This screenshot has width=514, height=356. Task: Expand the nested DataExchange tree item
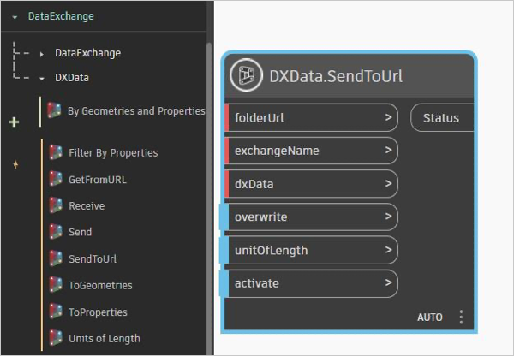[41, 54]
